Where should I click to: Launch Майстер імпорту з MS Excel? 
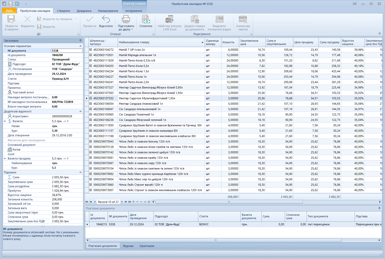click(x=170, y=23)
